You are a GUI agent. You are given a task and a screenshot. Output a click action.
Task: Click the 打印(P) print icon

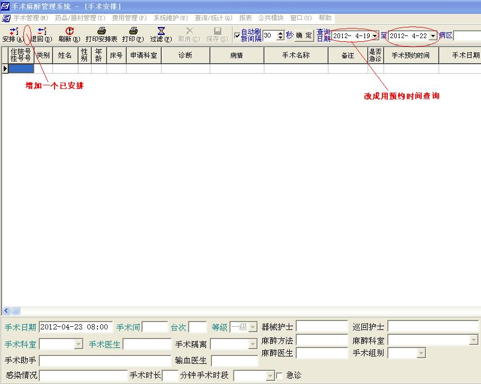tap(133, 31)
